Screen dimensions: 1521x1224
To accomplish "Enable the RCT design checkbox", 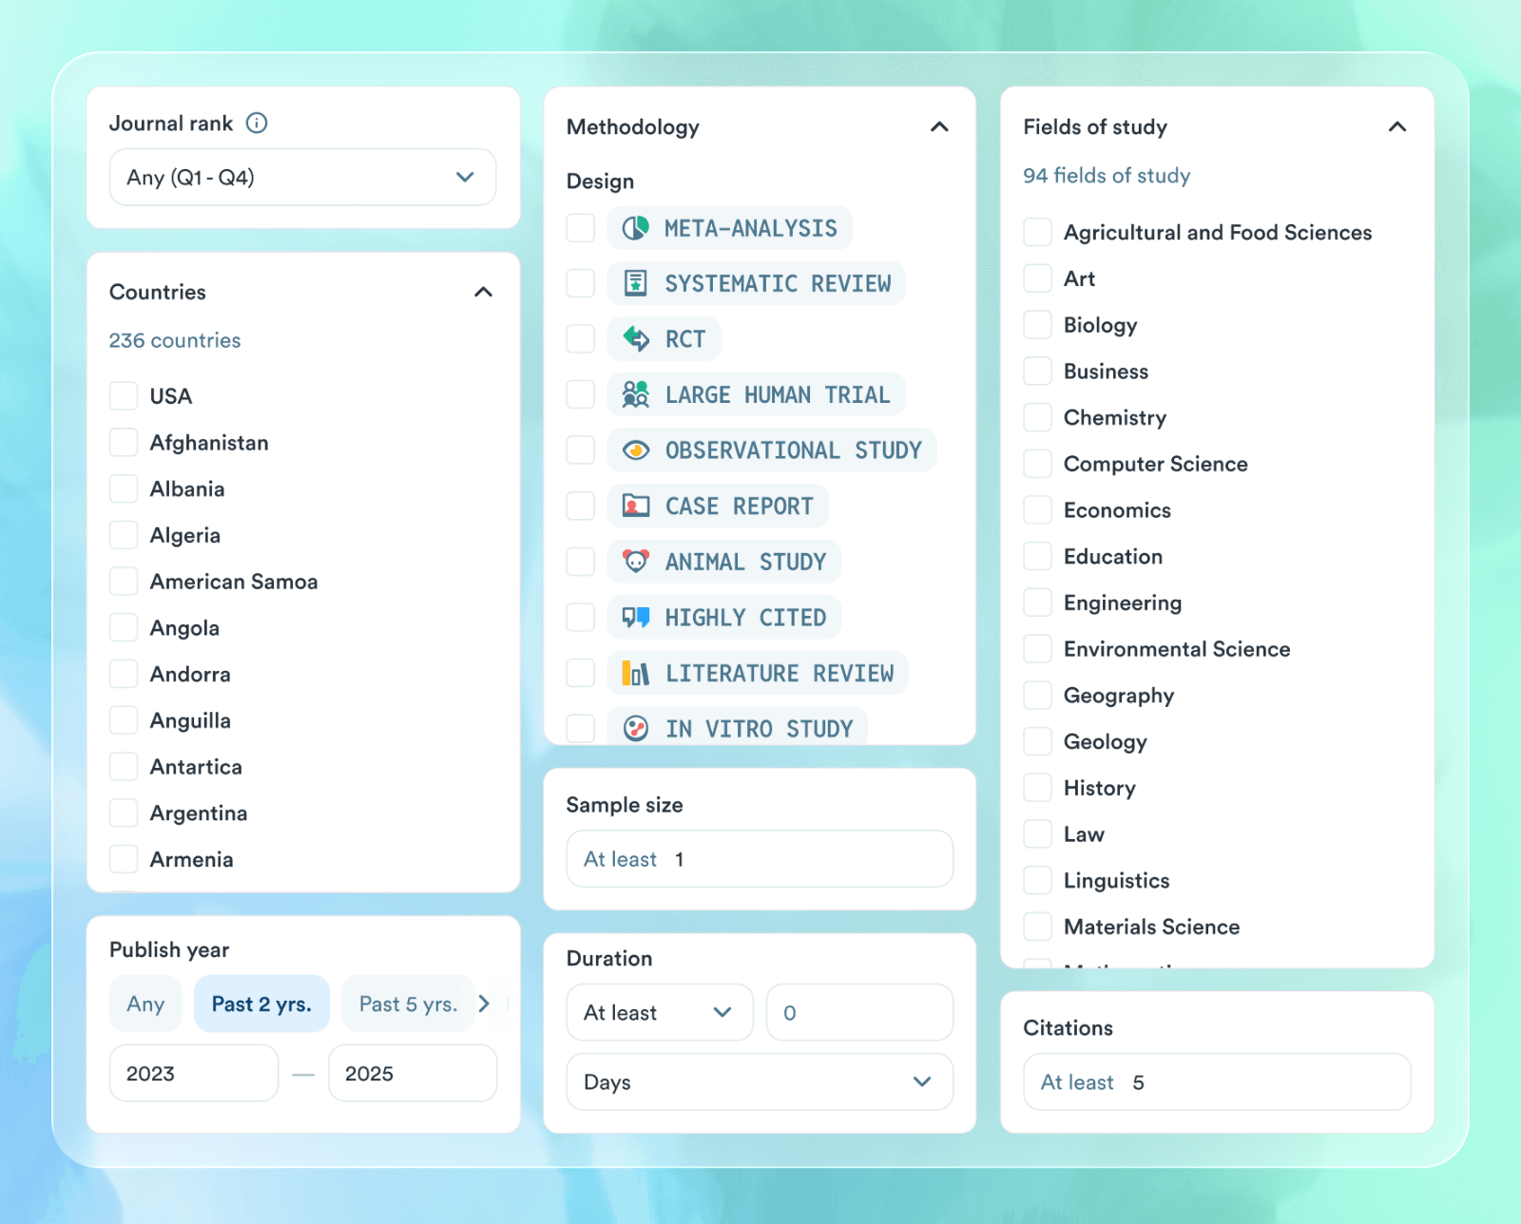I will click(580, 338).
